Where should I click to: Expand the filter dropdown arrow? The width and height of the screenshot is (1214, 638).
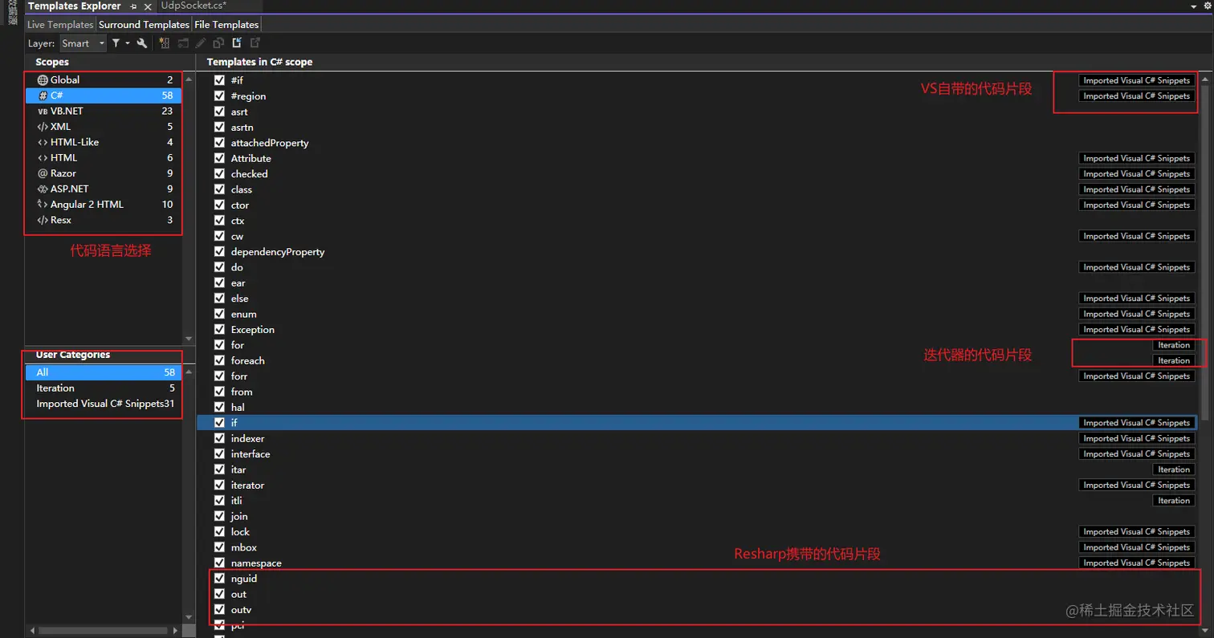(127, 43)
